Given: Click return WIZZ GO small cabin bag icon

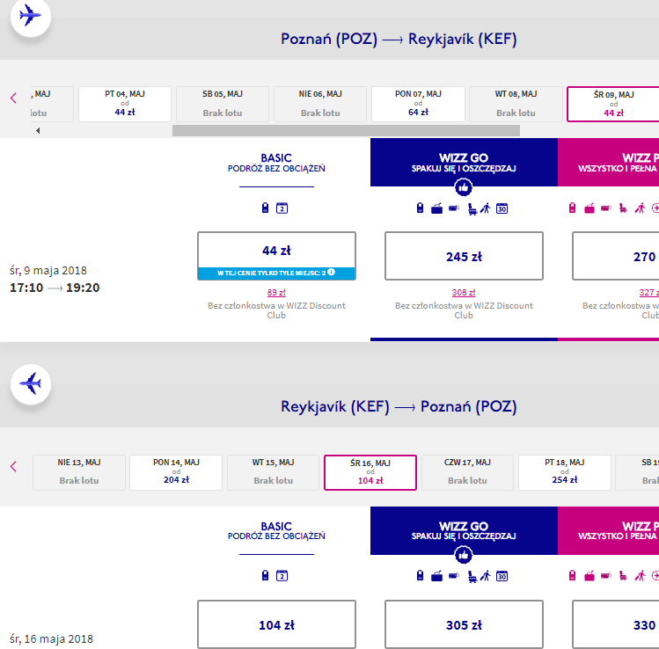Looking at the screenshot, I should 420,575.
